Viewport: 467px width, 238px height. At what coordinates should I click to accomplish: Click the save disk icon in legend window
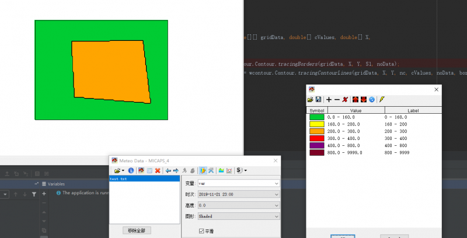[x=319, y=100]
